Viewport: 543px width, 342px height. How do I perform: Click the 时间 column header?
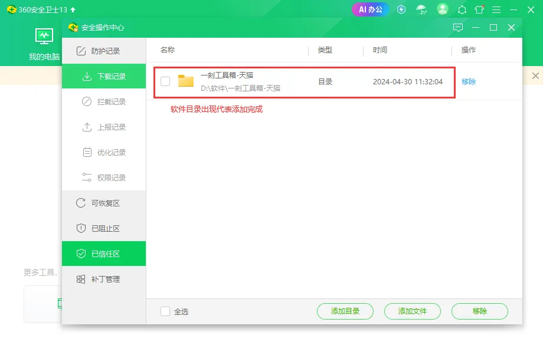pos(380,50)
